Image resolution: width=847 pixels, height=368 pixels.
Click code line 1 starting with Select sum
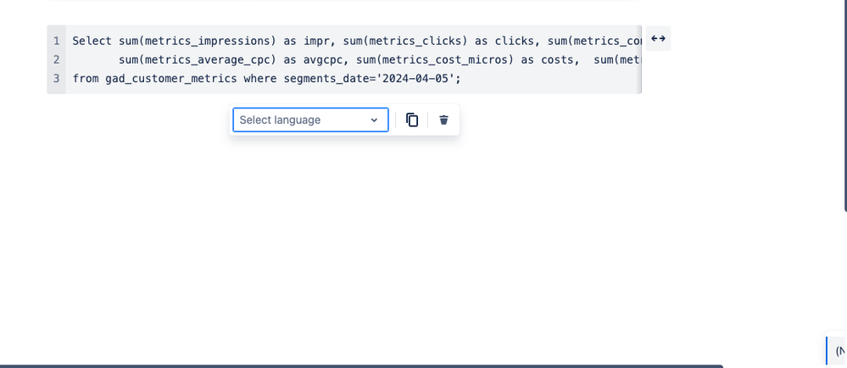coord(357,41)
